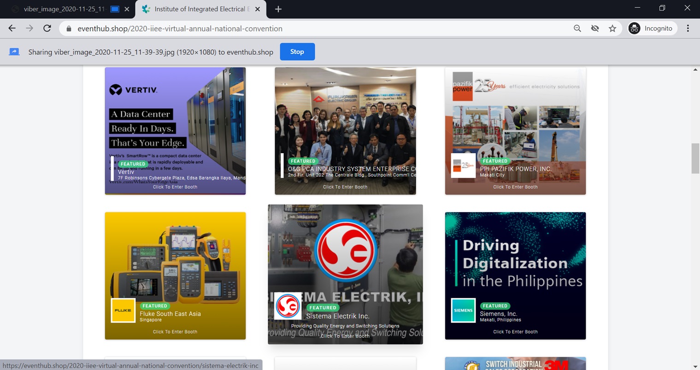Select the Institute of Integrated Electrical tab

click(198, 9)
